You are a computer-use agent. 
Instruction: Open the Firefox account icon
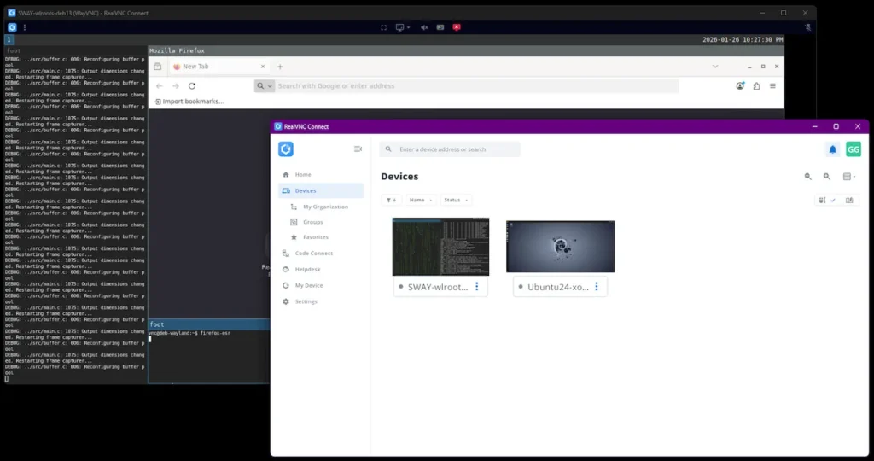click(x=740, y=86)
